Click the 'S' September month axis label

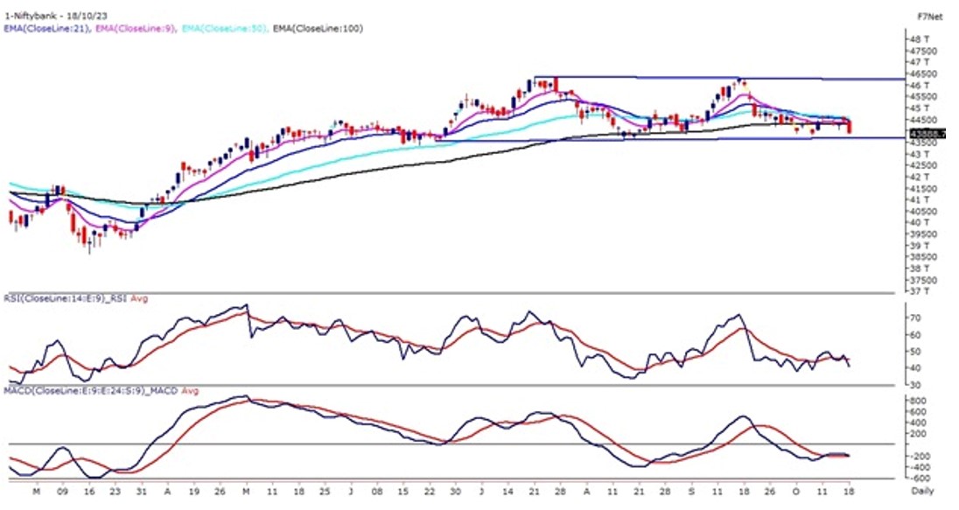tap(692, 492)
